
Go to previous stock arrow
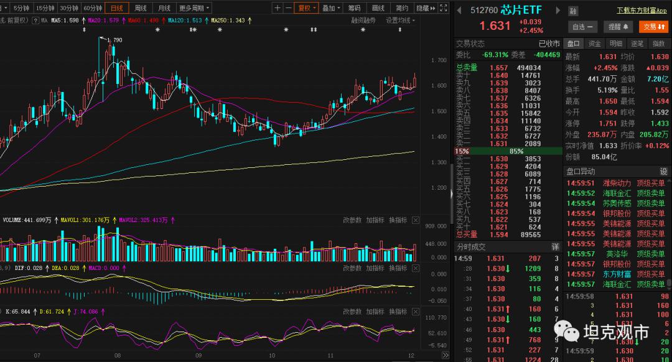(459, 10)
